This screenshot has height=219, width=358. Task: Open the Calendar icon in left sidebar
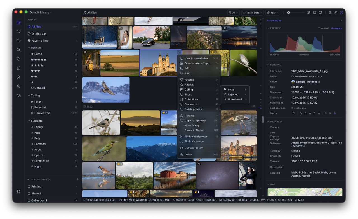19,68
